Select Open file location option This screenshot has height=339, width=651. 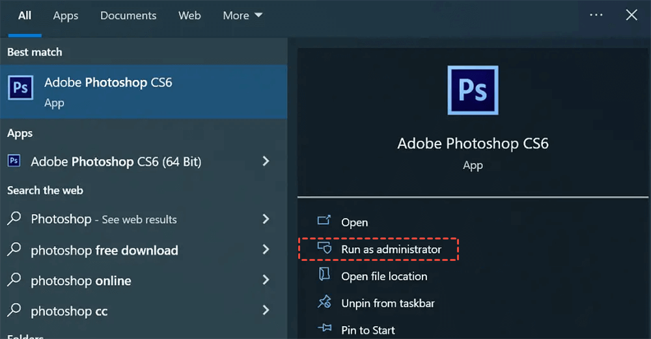[x=384, y=276]
